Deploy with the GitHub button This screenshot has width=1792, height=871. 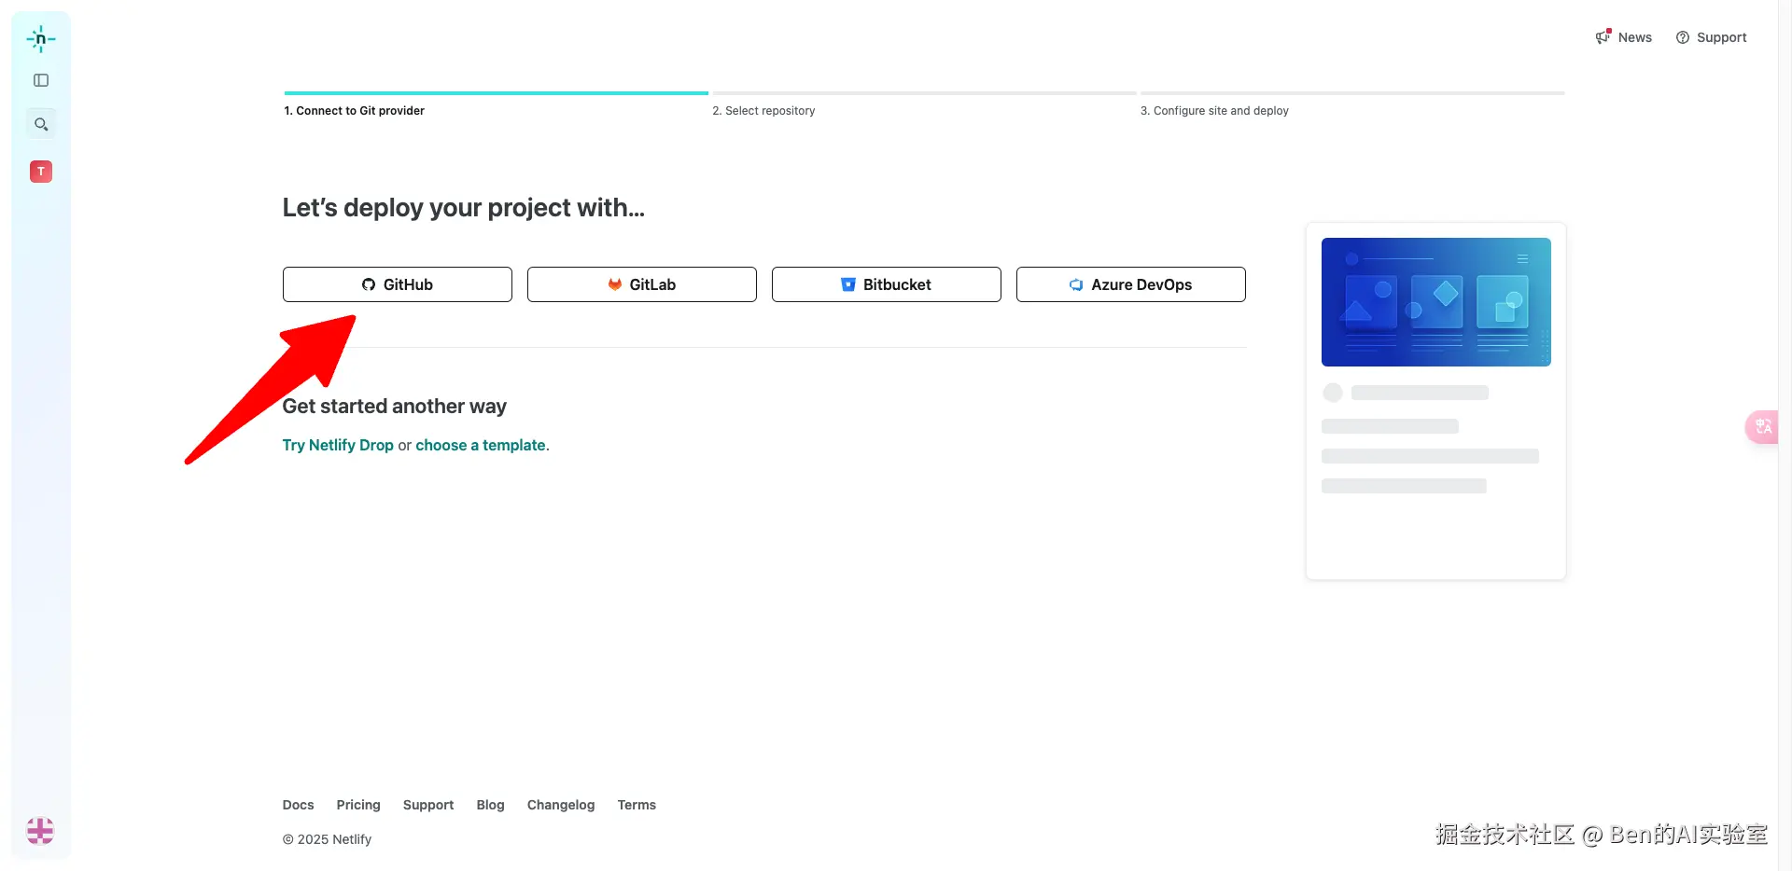coord(398,284)
